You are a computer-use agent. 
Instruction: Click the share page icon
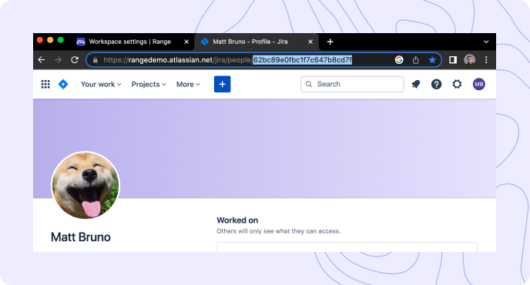pyautogui.click(x=416, y=60)
